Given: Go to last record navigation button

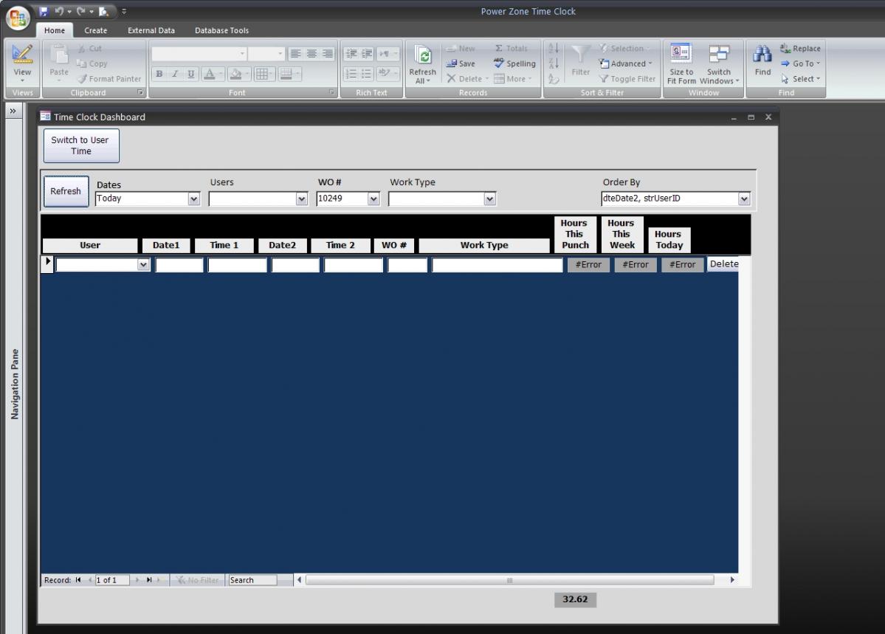Looking at the screenshot, I should [x=149, y=580].
